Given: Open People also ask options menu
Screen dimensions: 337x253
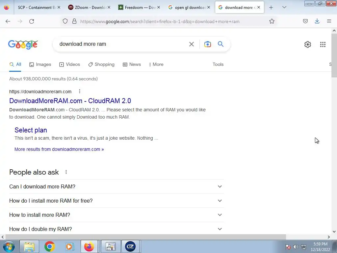Looking at the screenshot, I should click(x=66, y=172).
